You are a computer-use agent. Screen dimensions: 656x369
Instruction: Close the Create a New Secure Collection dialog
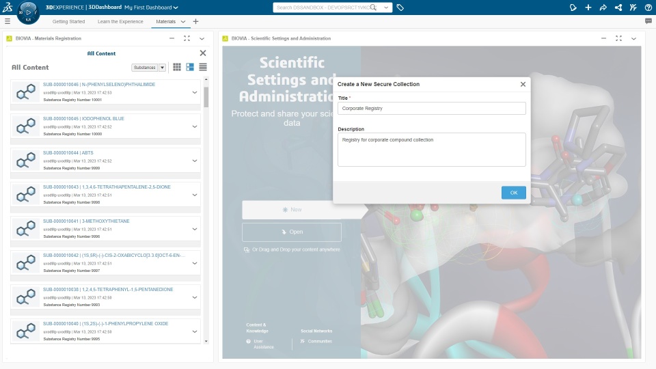[x=523, y=84]
